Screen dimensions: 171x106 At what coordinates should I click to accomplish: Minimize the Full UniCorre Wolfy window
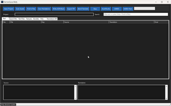[156, 2]
